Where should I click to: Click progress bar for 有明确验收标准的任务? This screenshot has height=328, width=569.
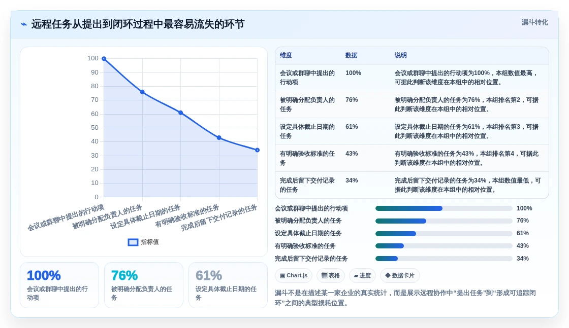click(x=444, y=246)
